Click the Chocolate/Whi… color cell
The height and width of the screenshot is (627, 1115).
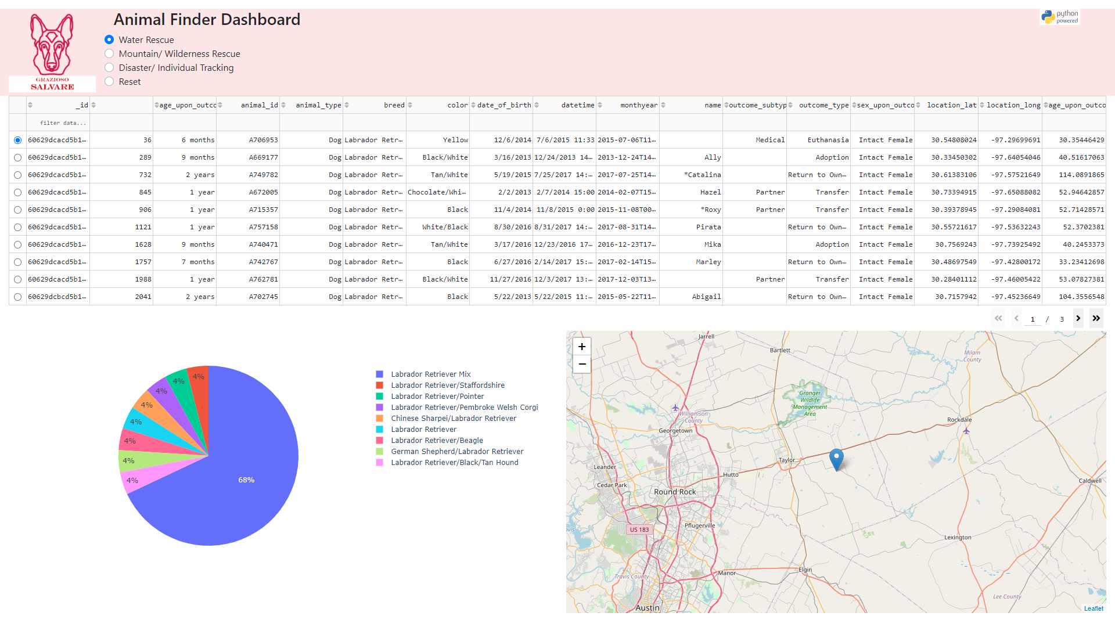click(x=438, y=192)
